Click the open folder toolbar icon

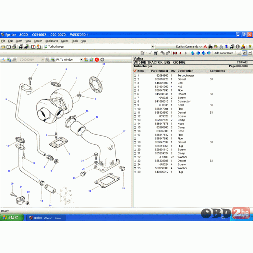point(3,47)
